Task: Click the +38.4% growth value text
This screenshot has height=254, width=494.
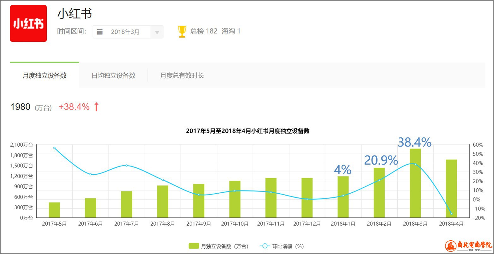Action: coord(74,107)
